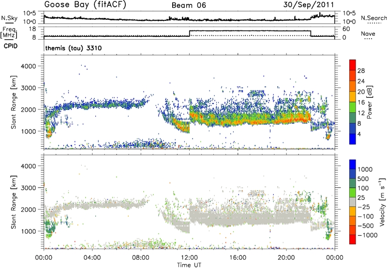Screen dimensions: 387x268
Task: Click the 'N.Search' legend label
Action: [373, 18]
